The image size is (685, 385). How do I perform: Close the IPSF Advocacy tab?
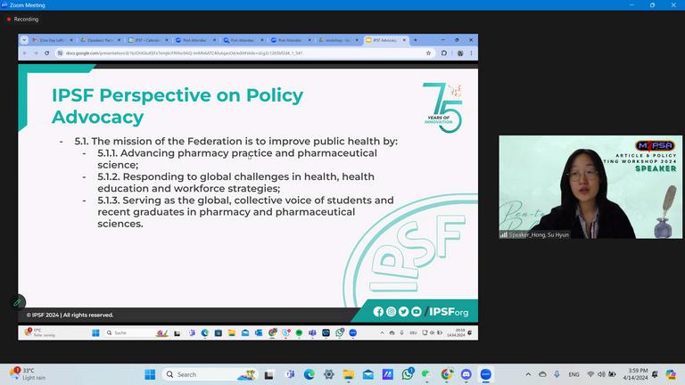tap(404, 40)
